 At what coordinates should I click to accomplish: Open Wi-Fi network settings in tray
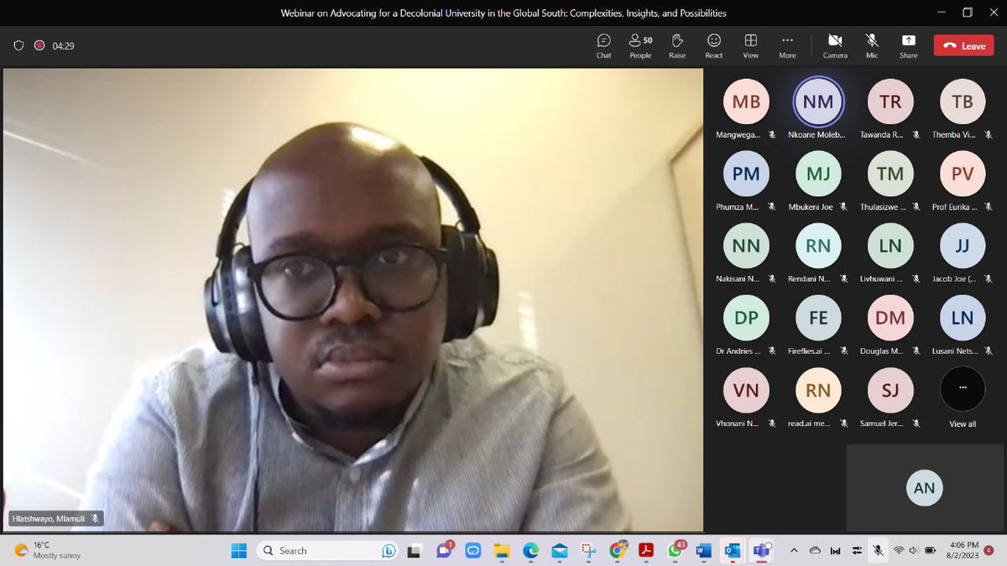pyautogui.click(x=899, y=550)
